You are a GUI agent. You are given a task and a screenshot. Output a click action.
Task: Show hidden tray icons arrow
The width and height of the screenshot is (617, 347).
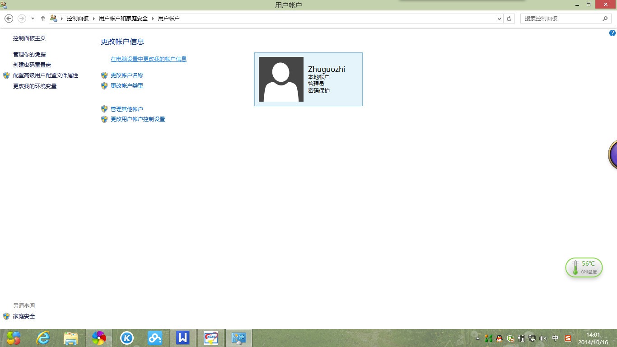pos(478,338)
